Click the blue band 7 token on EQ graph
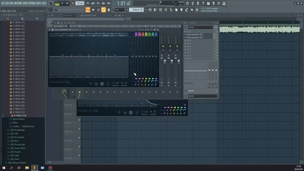 coord(115,57)
